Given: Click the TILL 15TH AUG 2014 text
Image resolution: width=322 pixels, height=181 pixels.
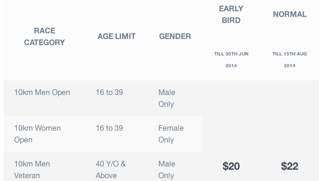Looking at the screenshot, I should (x=289, y=60).
